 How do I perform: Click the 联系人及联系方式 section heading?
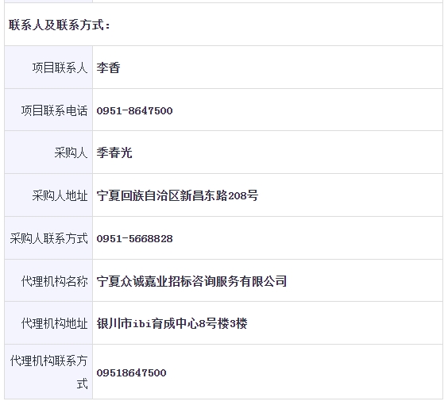(59, 25)
